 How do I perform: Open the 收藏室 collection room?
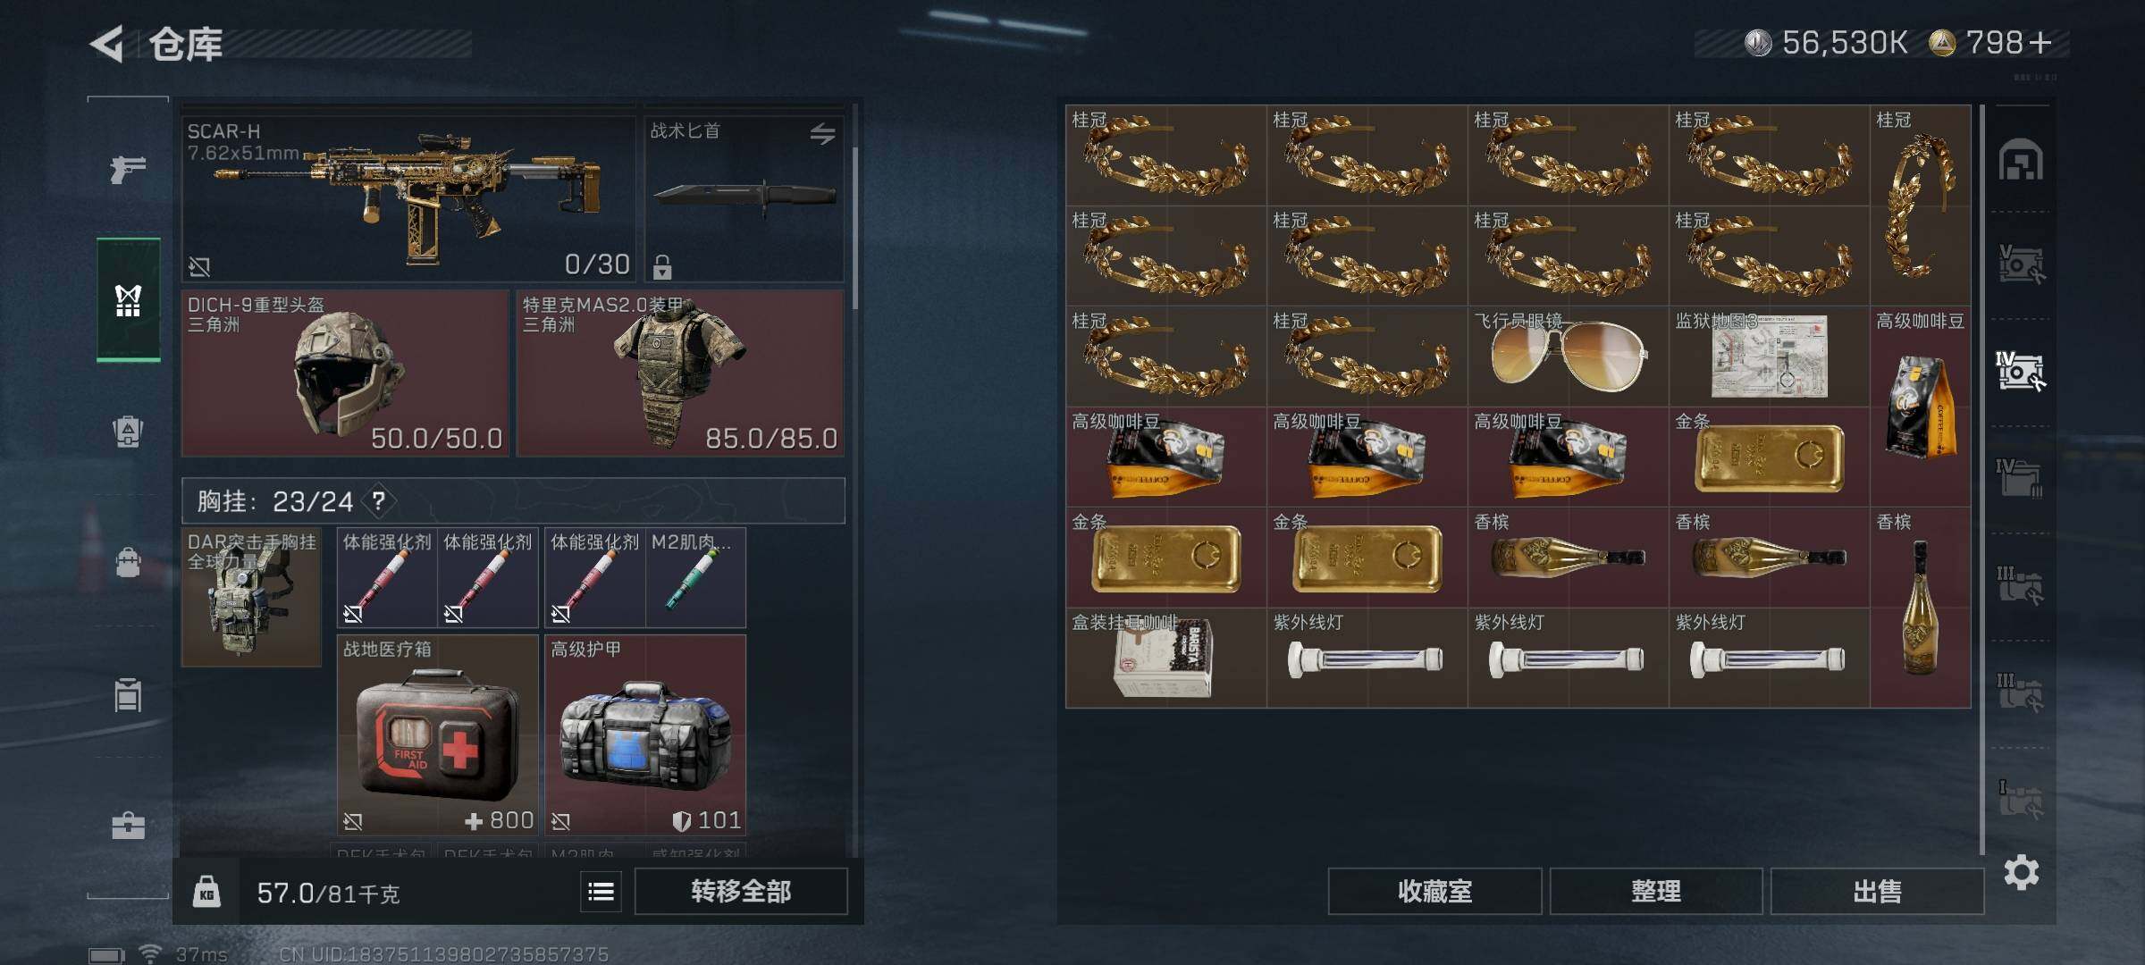pyautogui.click(x=1434, y=892)
